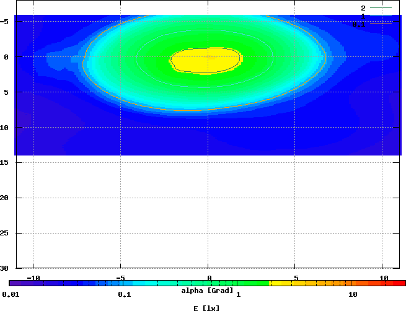Click the cyan line sample for legend entry 1

381,16
